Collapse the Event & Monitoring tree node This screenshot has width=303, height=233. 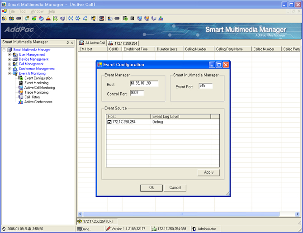point(9,73)
